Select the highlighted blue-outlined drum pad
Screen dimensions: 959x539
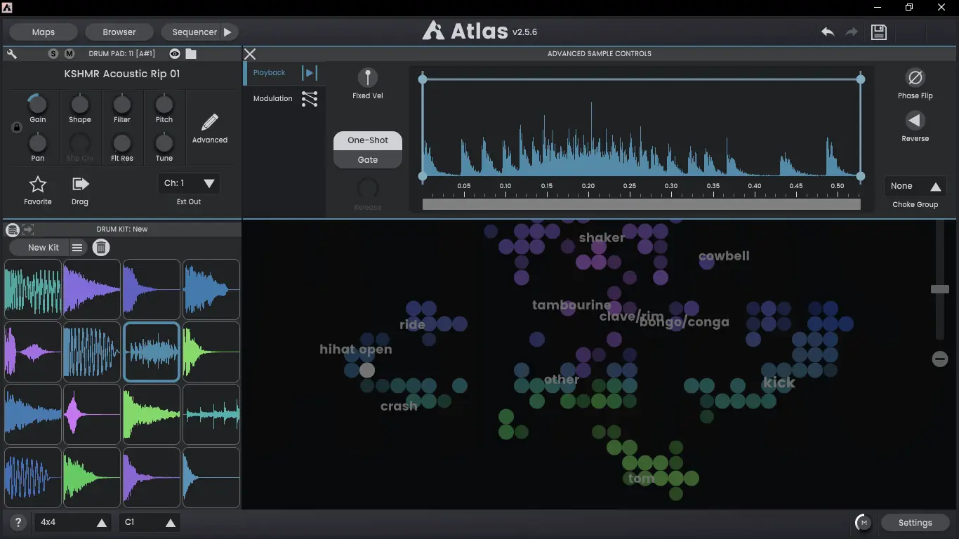pos(152,352)
